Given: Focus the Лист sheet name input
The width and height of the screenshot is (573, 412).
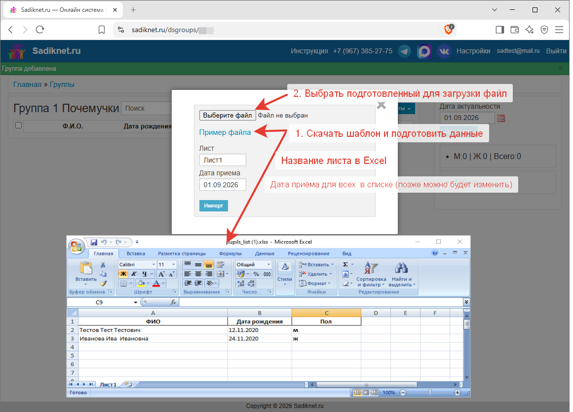Looking at the screenshot, I should 223,160.
